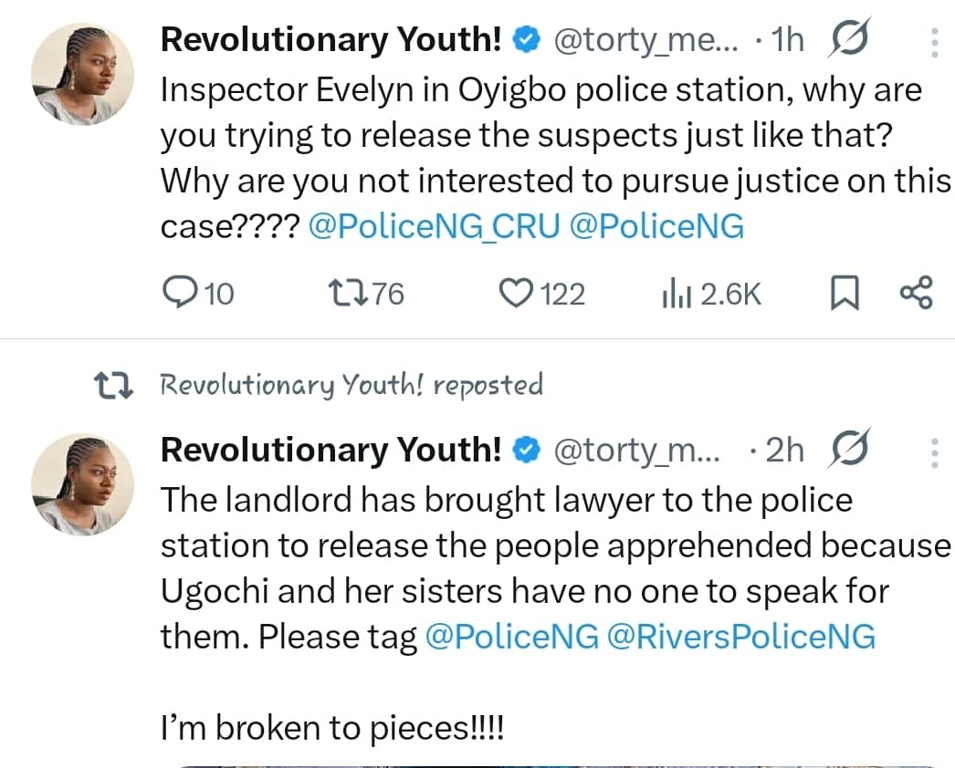The width and height of the screenshot is (955, 768).
Task: Tap the Grok icon beside the 1h timestamp
Action: point(851,36)
